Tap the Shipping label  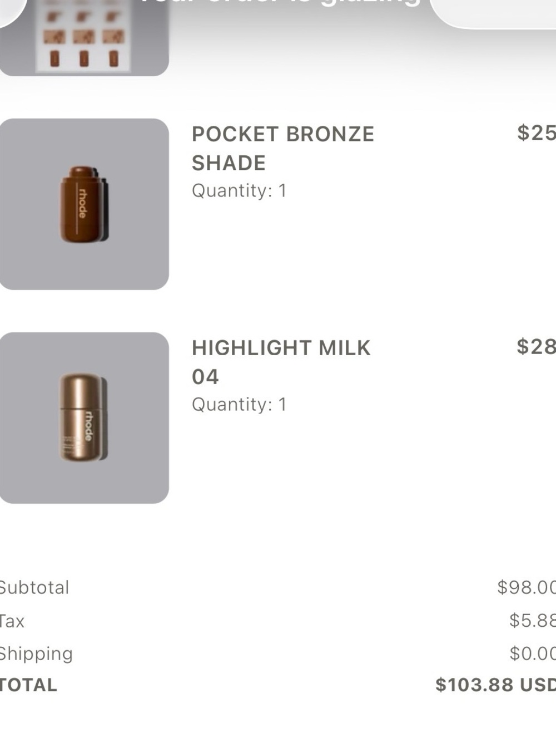pos(36,653)
